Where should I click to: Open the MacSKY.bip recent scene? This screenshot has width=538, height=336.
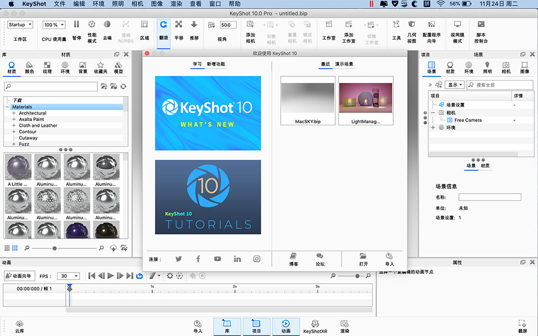coord(308,101)
